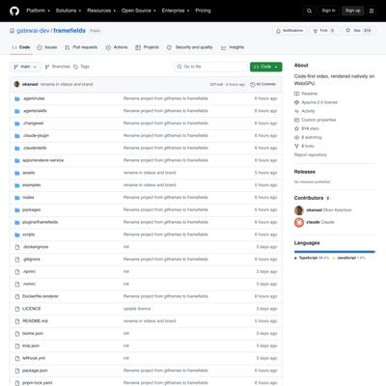The height and width of the screenshot is (386, 386).
Task: View Tags list
Action: tap(81, 67)
